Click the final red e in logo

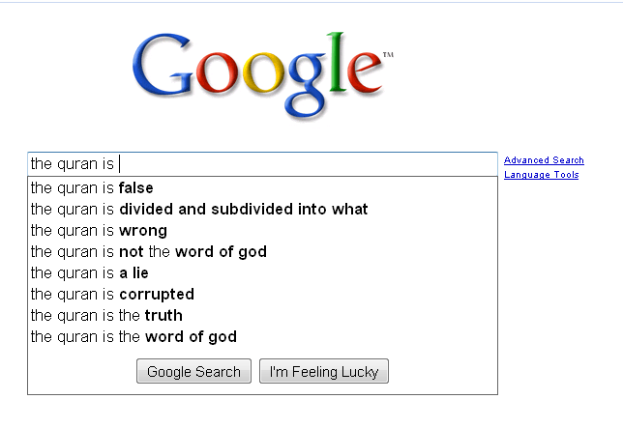coord(365,73)
